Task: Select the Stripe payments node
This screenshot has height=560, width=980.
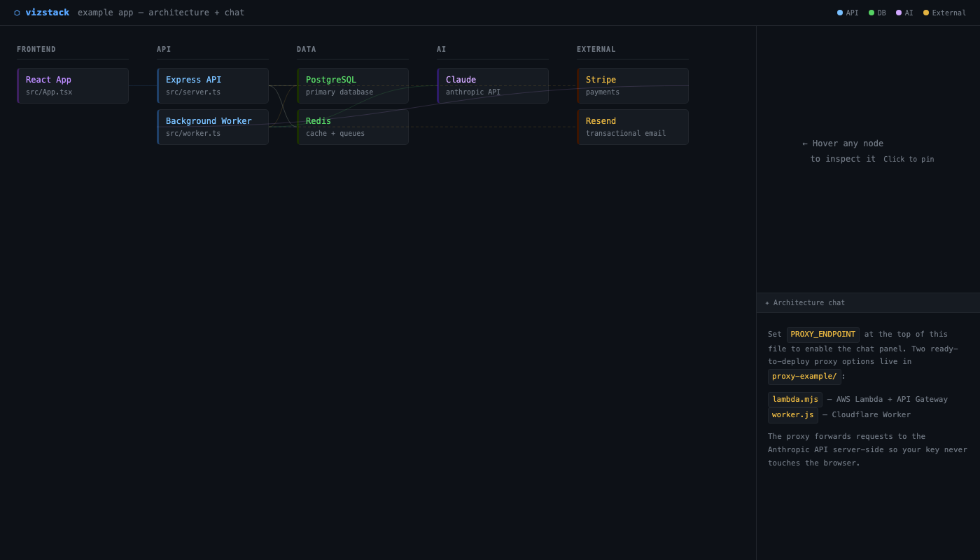Action: coord(633,85)
